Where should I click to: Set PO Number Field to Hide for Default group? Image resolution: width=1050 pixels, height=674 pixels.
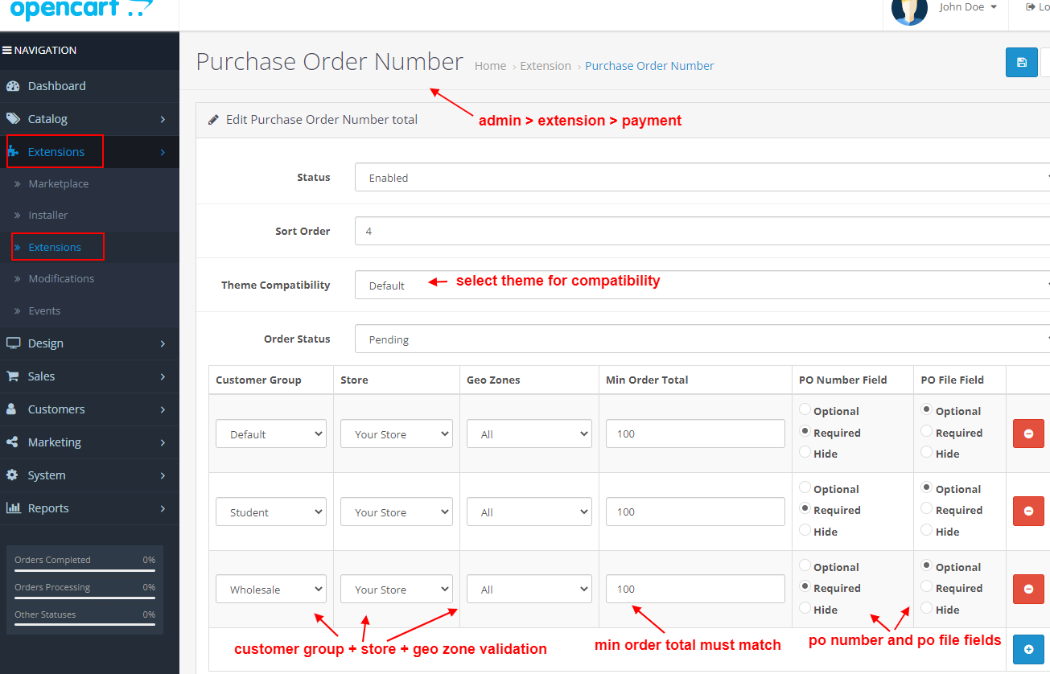click(805, 453)
